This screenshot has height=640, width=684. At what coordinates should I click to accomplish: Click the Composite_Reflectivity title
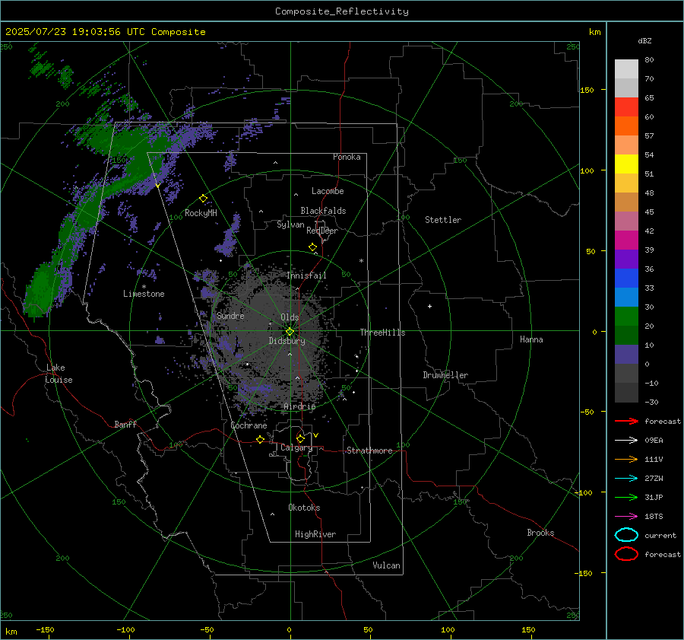342,11
